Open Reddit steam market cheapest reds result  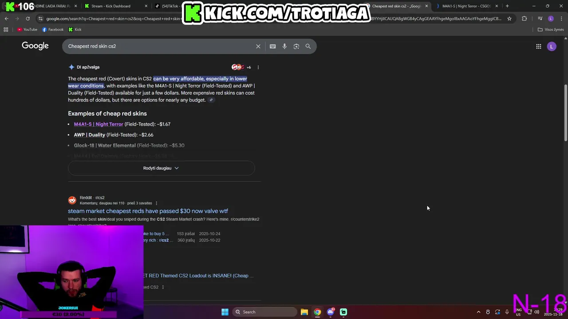tap(148, 211)
